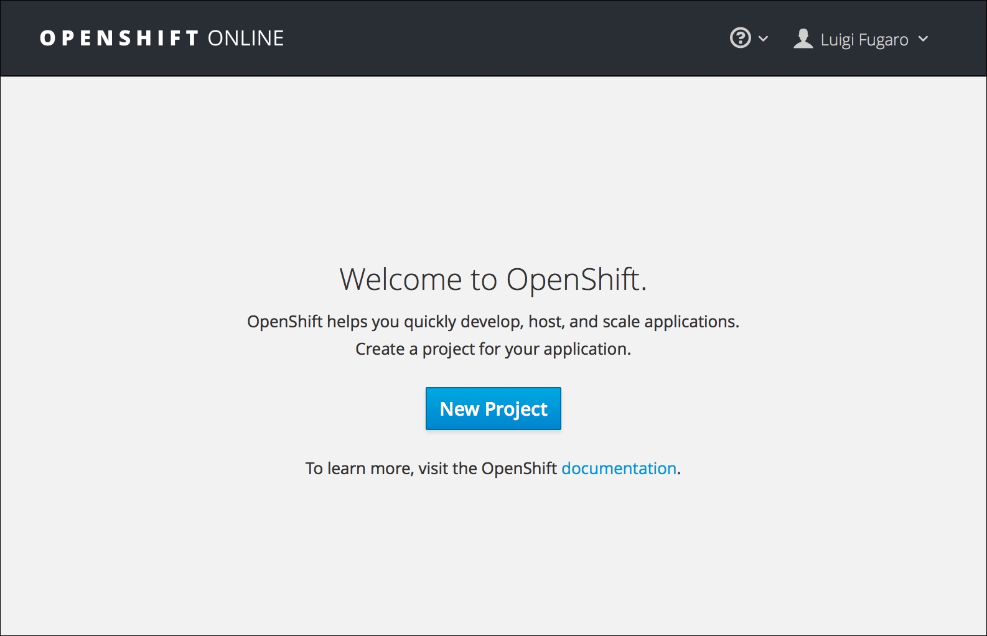Click the New Project button
Image resolution: width=987 pixels, height=636 pixels.
(x=493, y=409)
